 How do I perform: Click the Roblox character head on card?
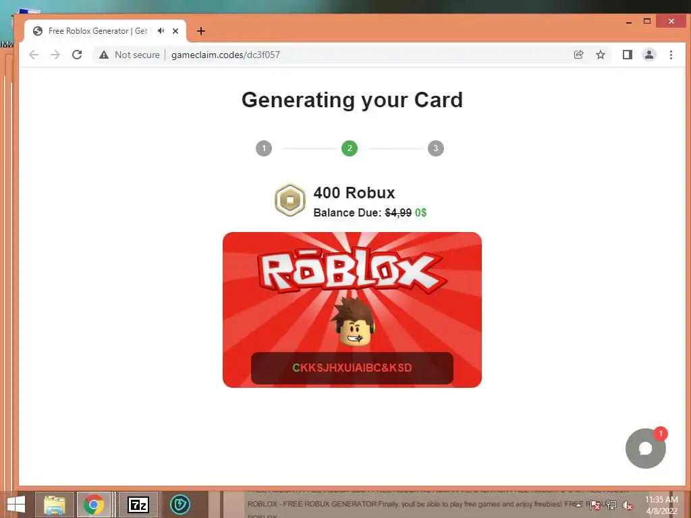[354, 322]
